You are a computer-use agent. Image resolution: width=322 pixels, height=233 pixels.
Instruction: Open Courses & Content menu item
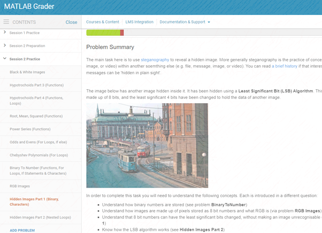103,22
